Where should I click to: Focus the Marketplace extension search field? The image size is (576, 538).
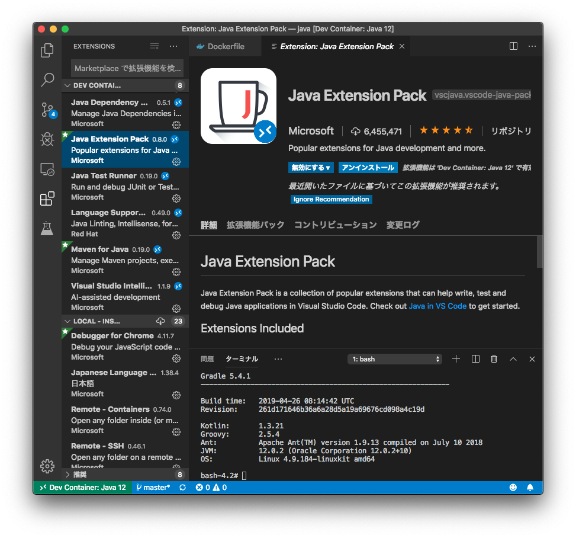(127, 68)
